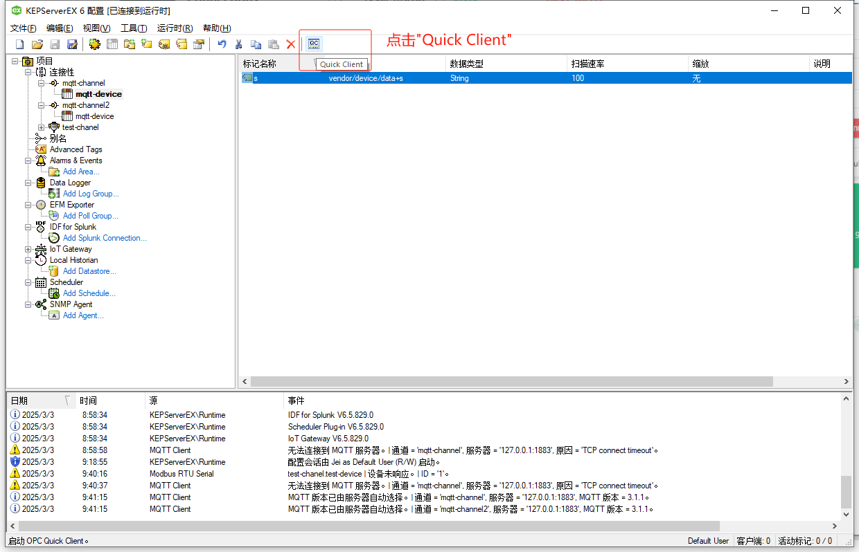Collapse the mqtt-channel node

[x=42, y=83]
